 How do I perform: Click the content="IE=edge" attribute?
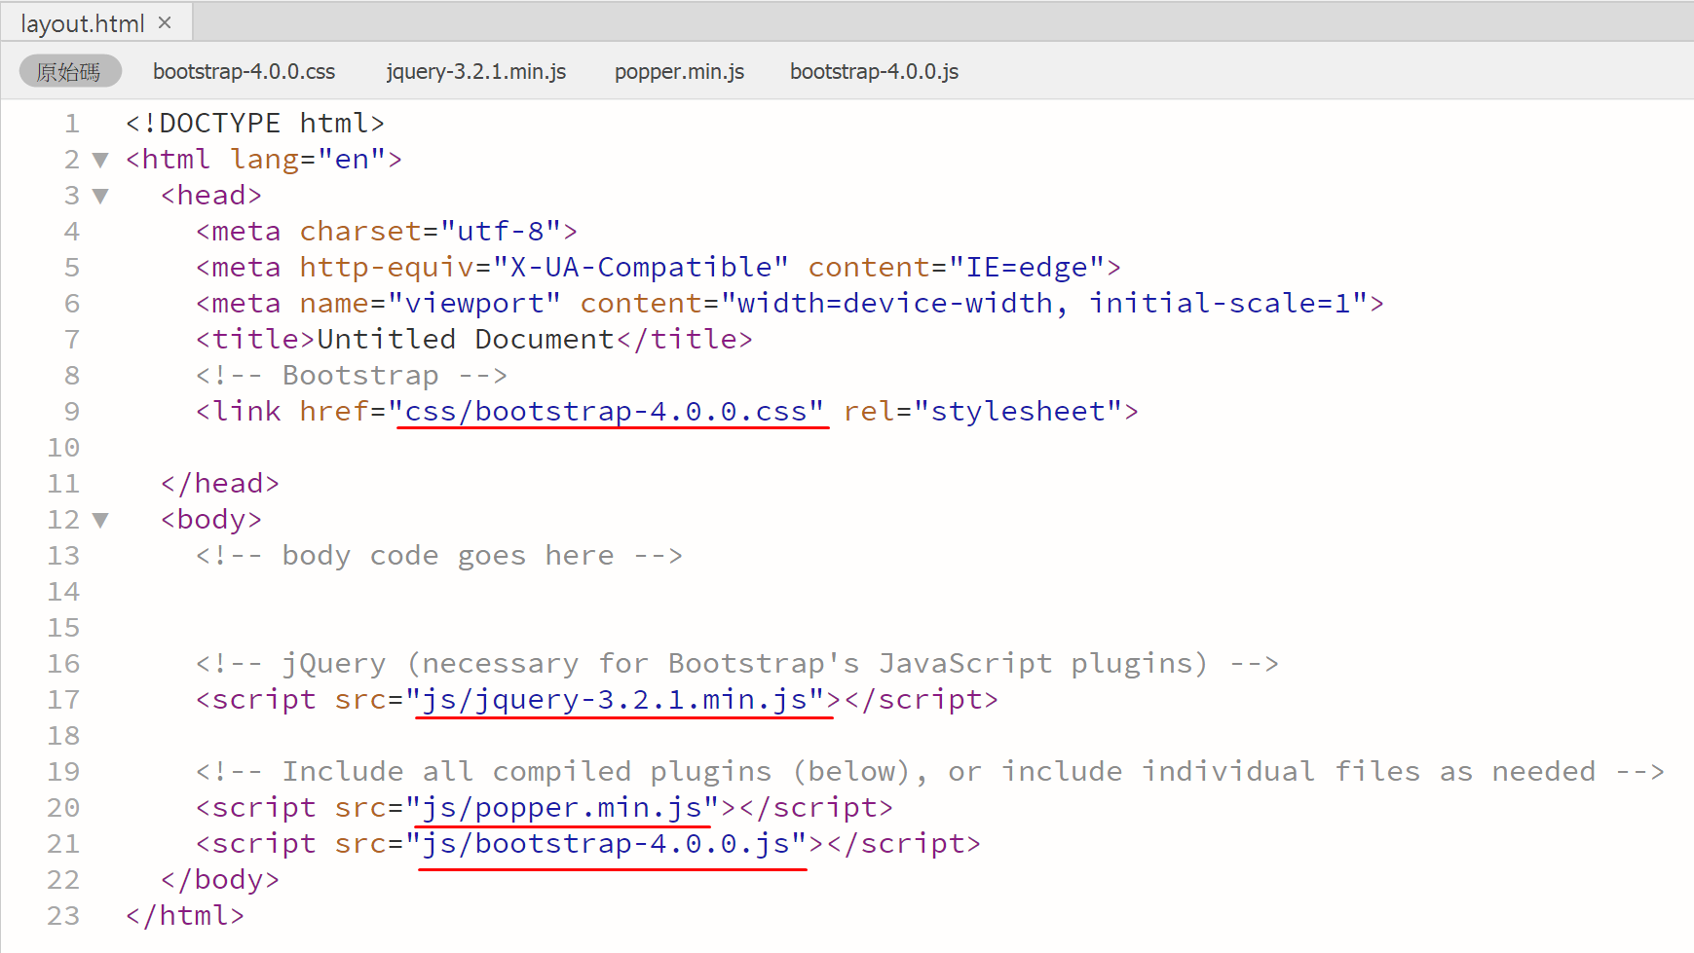pos(957,268)
